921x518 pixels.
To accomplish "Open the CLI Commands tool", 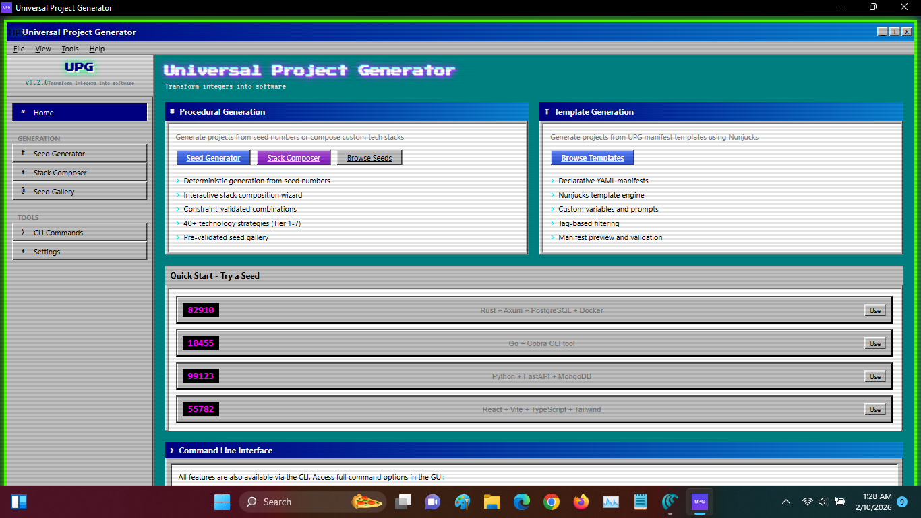I will [79, 232].
